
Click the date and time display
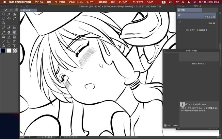[x=209, y=2]
